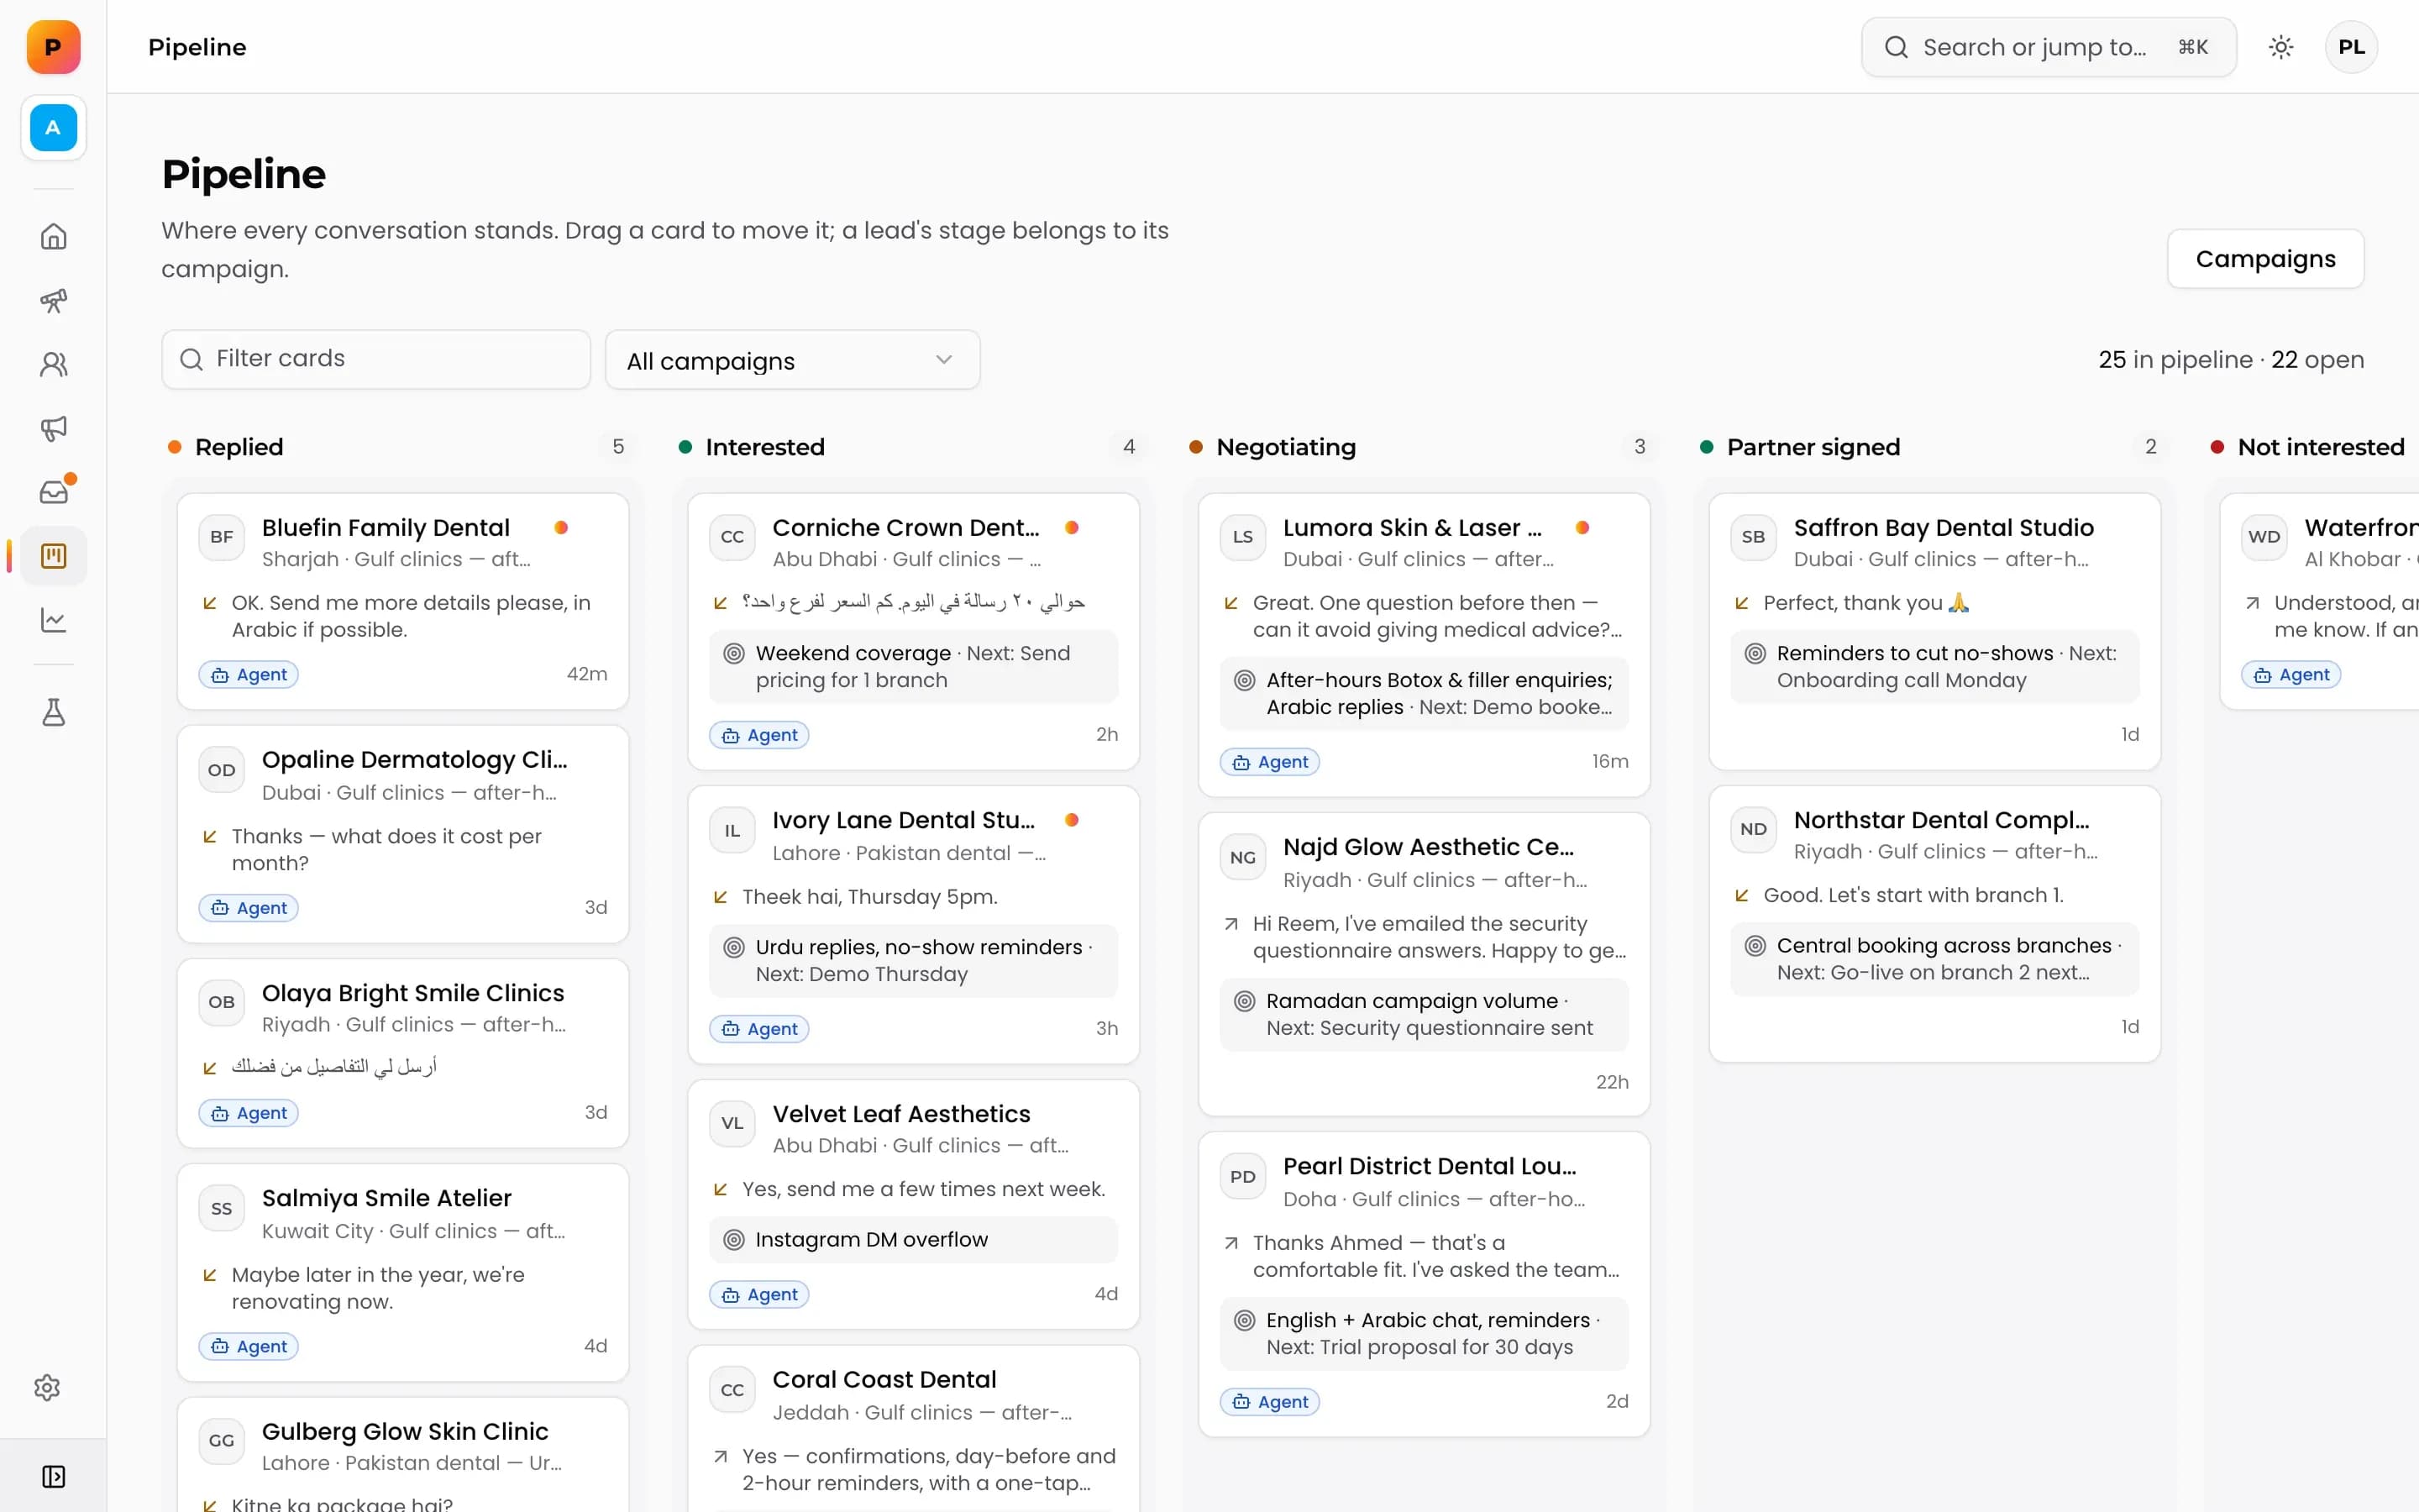
Task: Open the megaphone campaigns icon in sidebar
Action: 53,429
